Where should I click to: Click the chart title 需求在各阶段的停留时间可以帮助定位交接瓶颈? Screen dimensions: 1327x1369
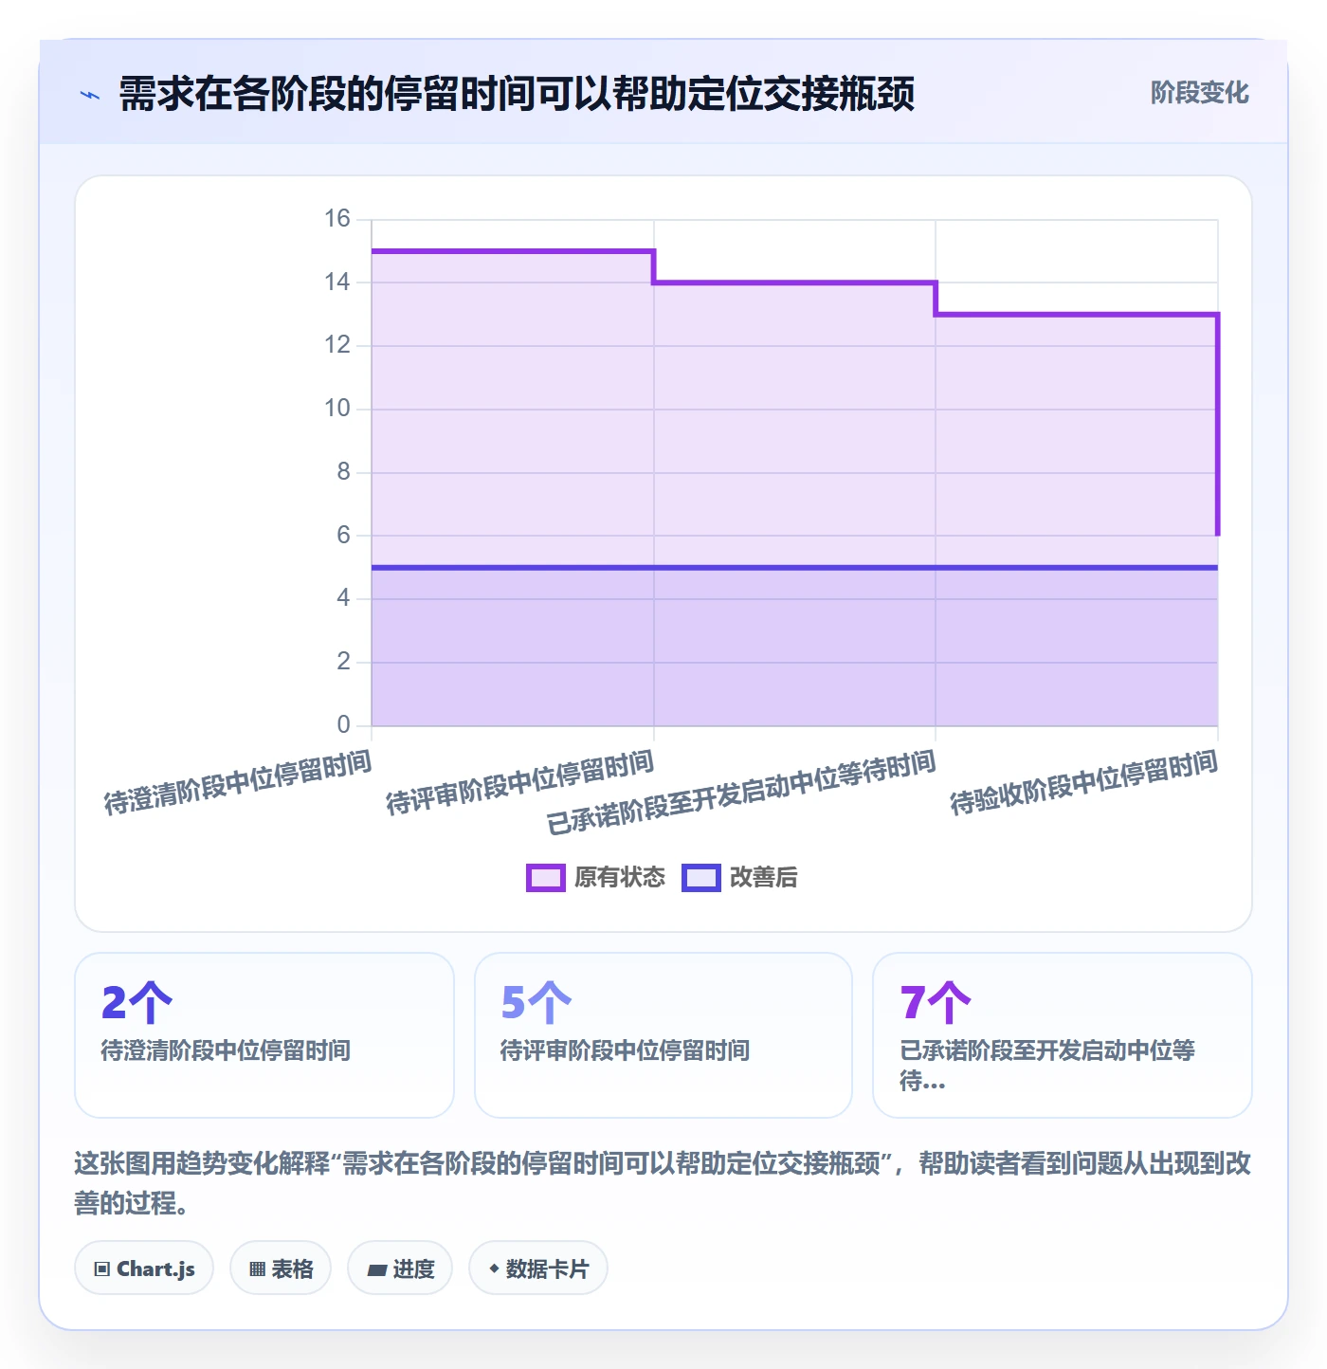tap(517, 94)
